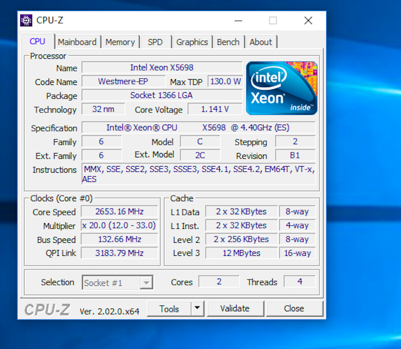
Task: Click the 32 nm technology value
Action: (103, 109)
